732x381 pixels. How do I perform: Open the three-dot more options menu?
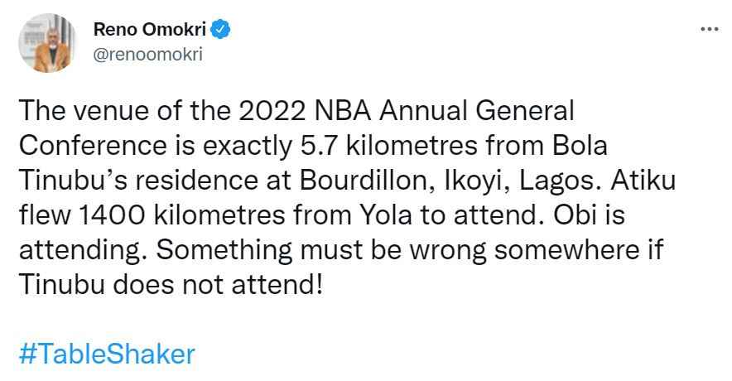[x=710, y=30]
